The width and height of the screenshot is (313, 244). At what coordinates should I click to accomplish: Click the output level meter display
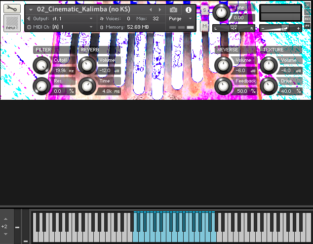pos(280,13)
